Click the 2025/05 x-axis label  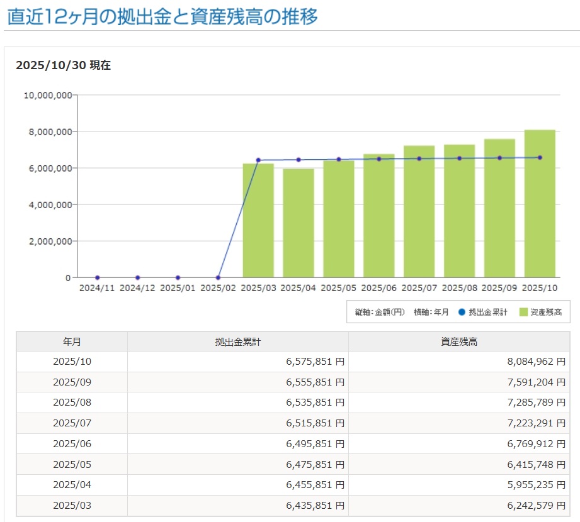coord(338,288)
